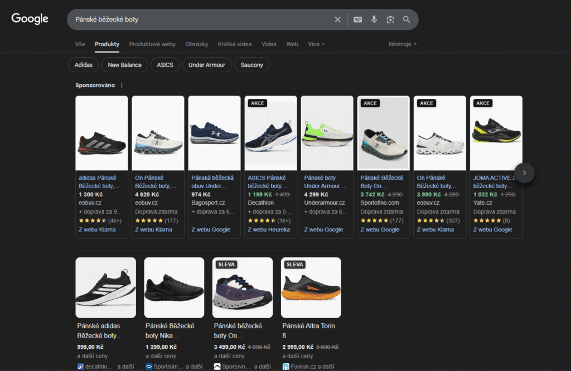The image size is (571, 371).
Task: Switch to the Obrázky tab
Action: click(197, 44)
